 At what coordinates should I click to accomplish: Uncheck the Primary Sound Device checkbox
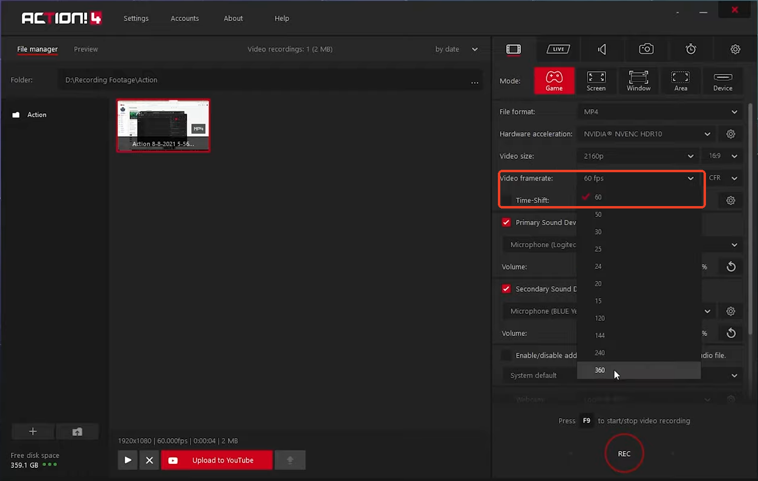tap(506, 222)
